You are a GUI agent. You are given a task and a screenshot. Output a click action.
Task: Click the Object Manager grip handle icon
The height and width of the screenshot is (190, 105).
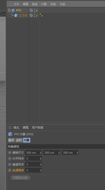(10, 4)
